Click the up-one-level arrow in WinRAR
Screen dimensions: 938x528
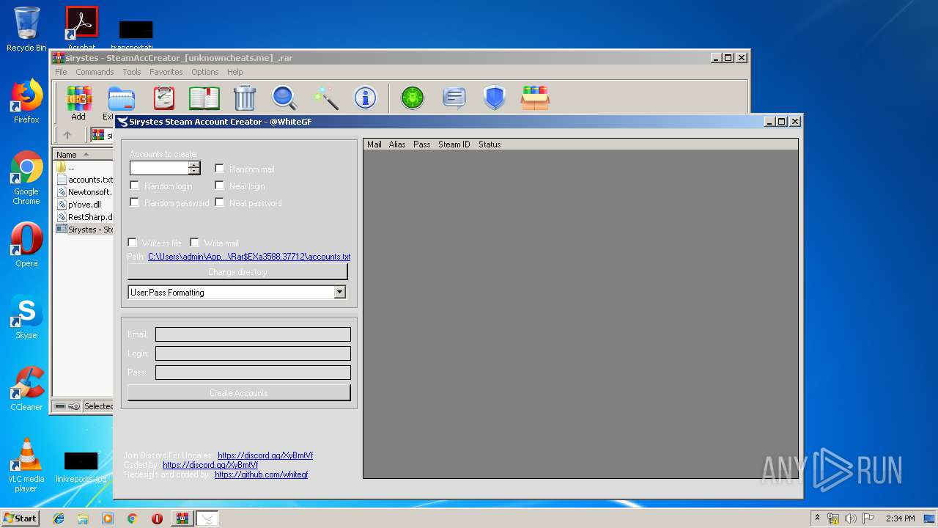[x=67, y=135]
